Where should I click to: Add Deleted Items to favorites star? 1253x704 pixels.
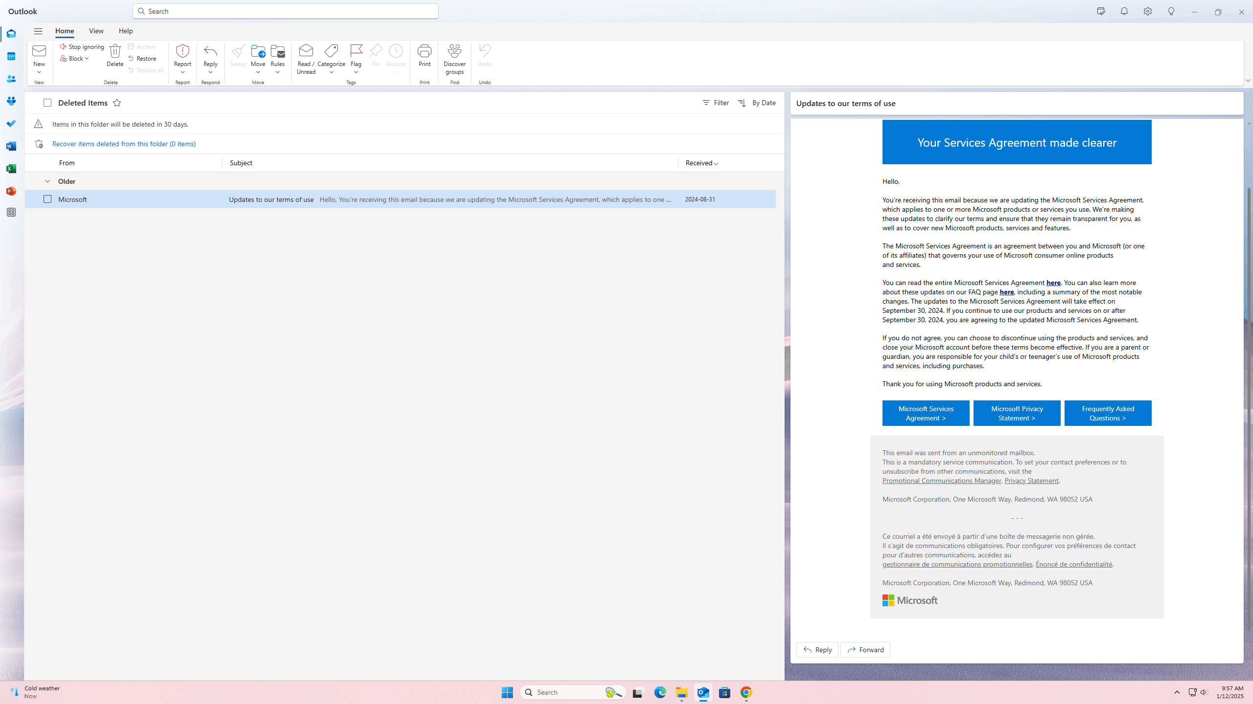(117, 103)
